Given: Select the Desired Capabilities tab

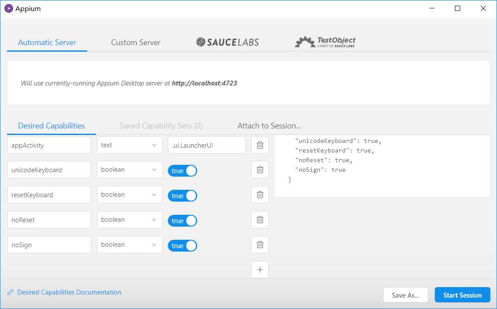Looking at the screenshot, I should tap(51, 126).
